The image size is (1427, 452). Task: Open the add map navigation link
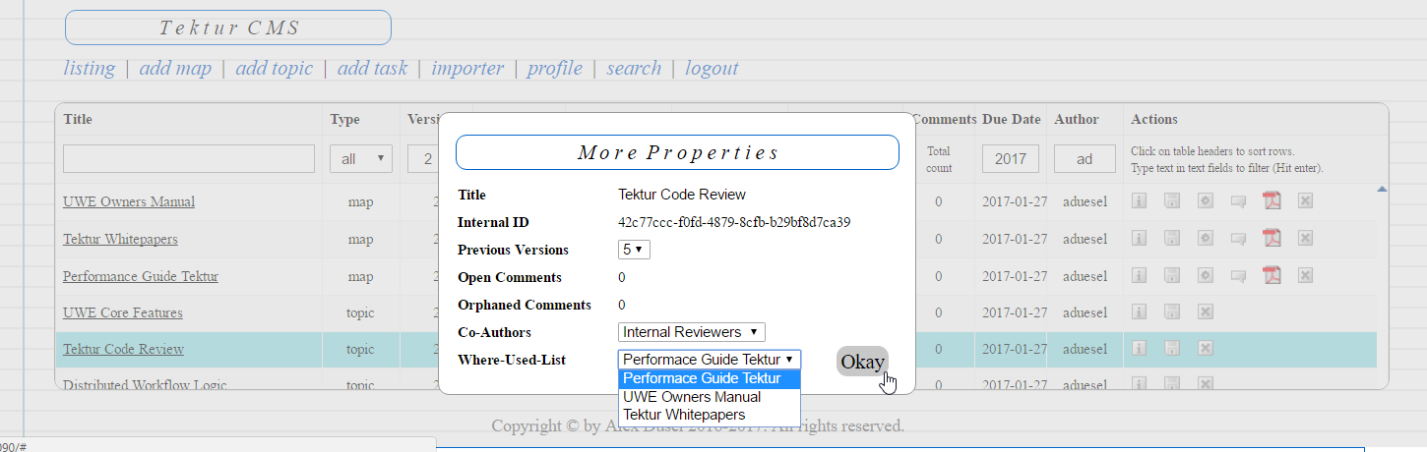(x=175, y=68)
